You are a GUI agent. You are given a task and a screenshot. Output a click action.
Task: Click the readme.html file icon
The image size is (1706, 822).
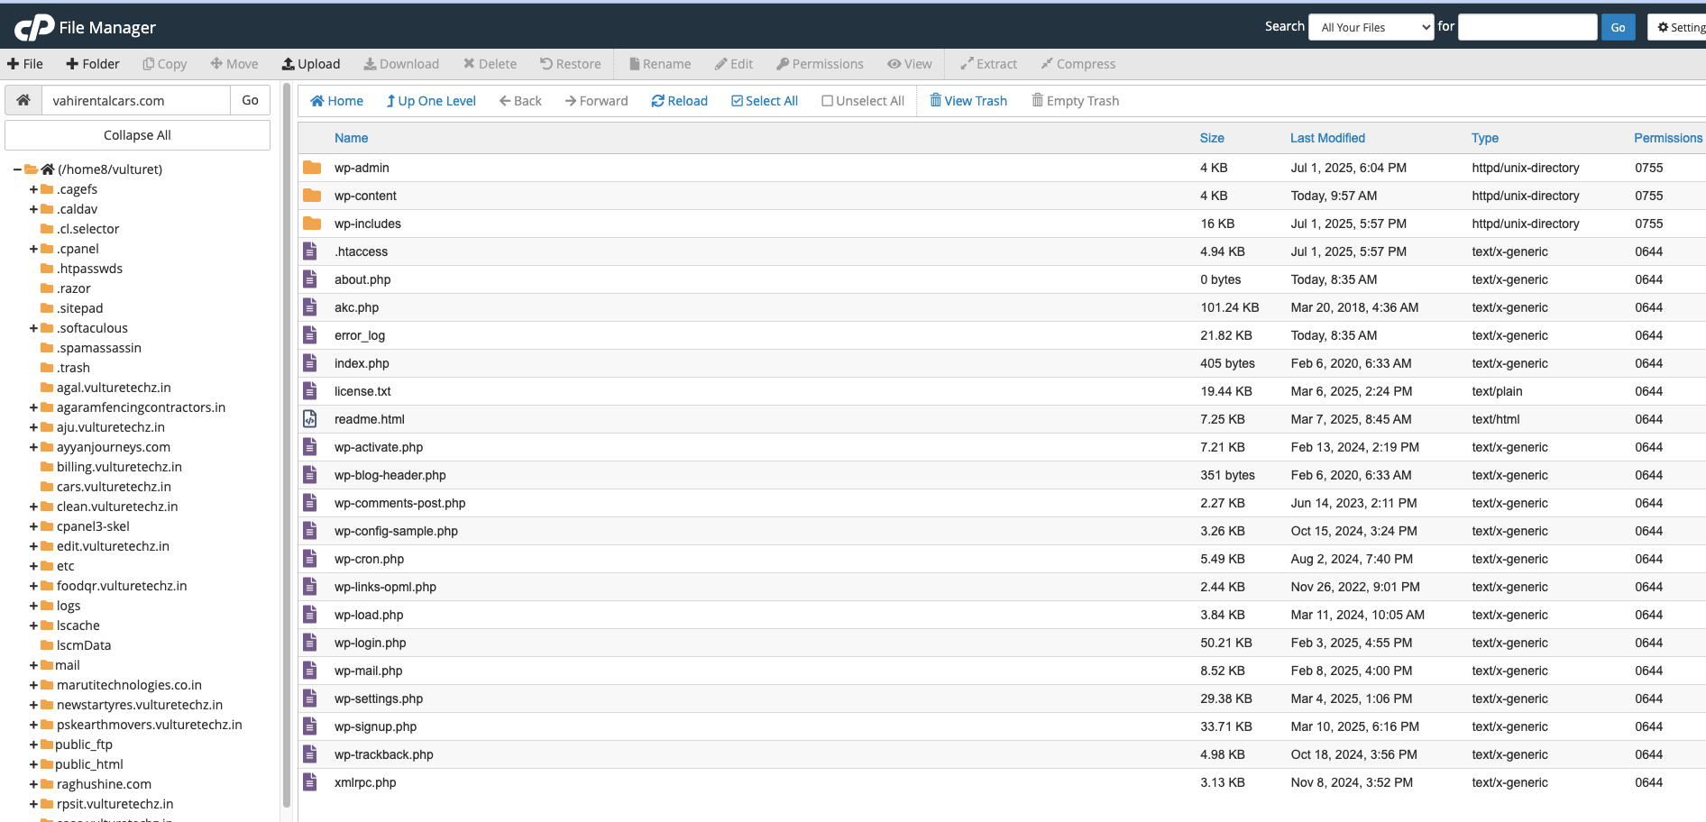point(310,419)
